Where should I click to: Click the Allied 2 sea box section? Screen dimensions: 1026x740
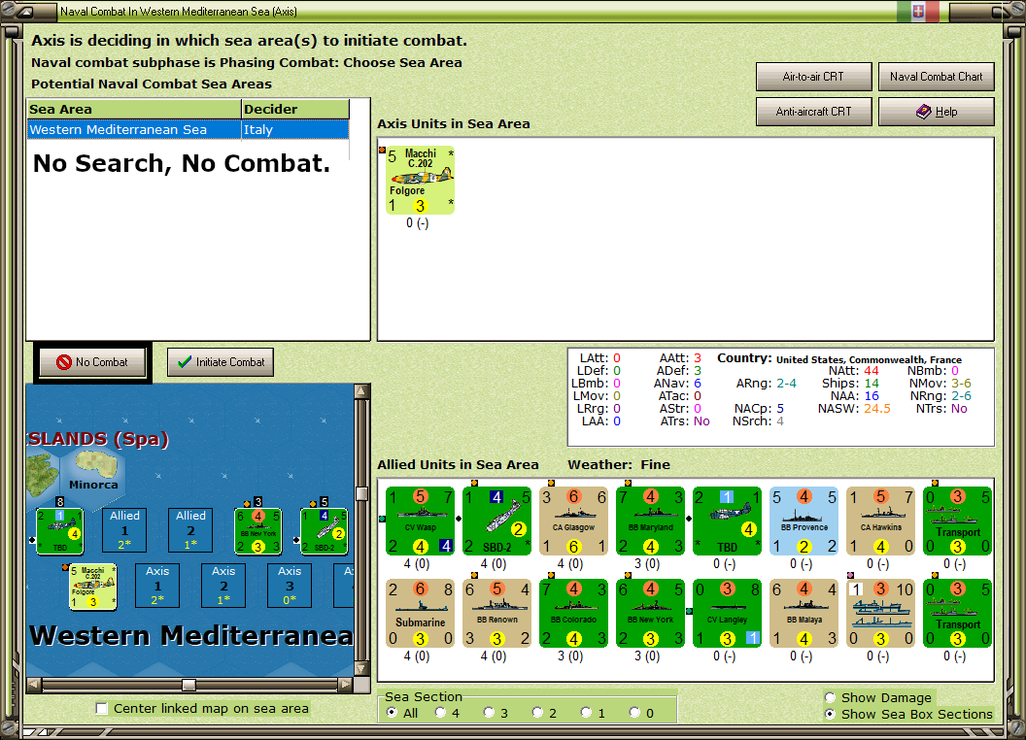click(x=190, y=530)
